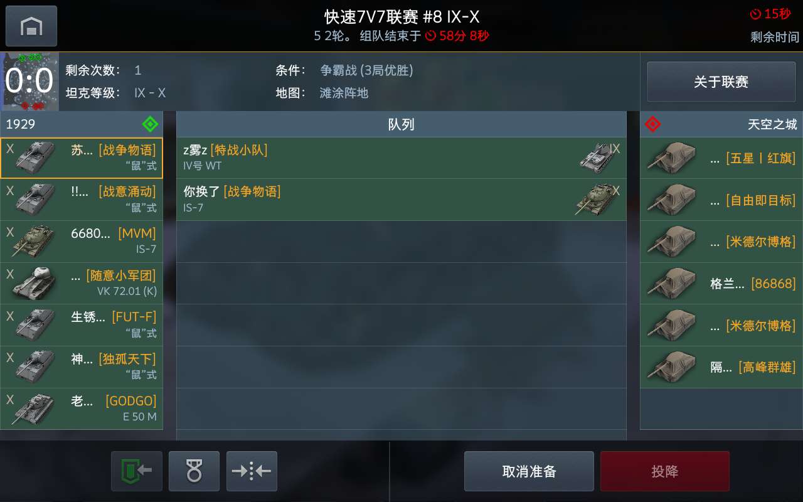Viewport: 803px width, 502px height.
Task: Open the medal rewards icon
Action: [x=194, y=471]
